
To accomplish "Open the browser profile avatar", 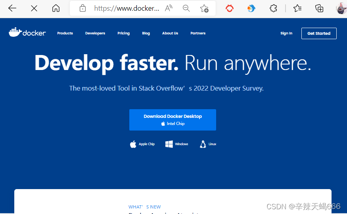I will tap(341, 8).
